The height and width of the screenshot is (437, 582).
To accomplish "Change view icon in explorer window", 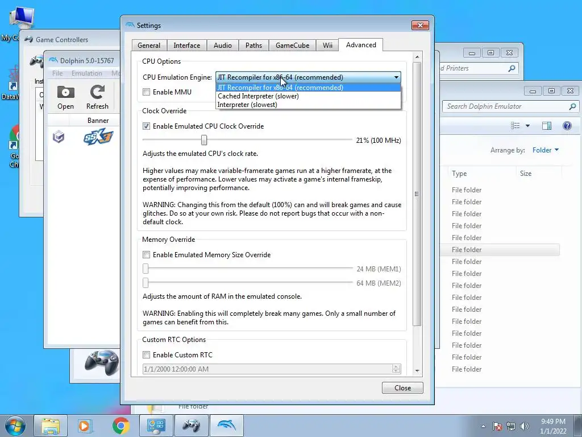I will [x=515, y=126].
